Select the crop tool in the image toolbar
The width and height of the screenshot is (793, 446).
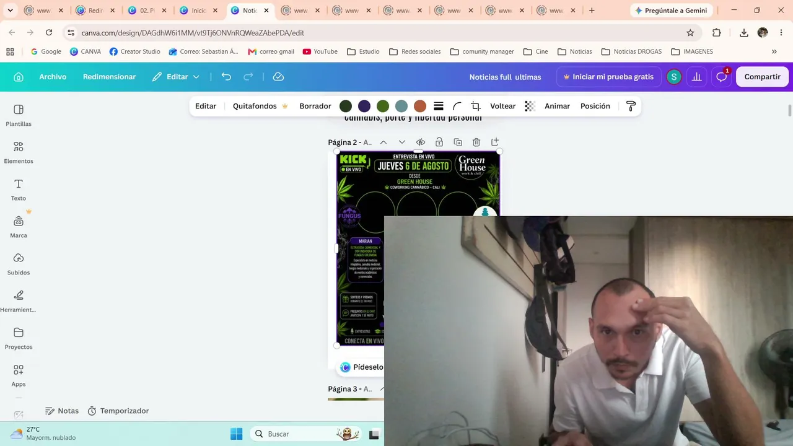tap(476, 106)
